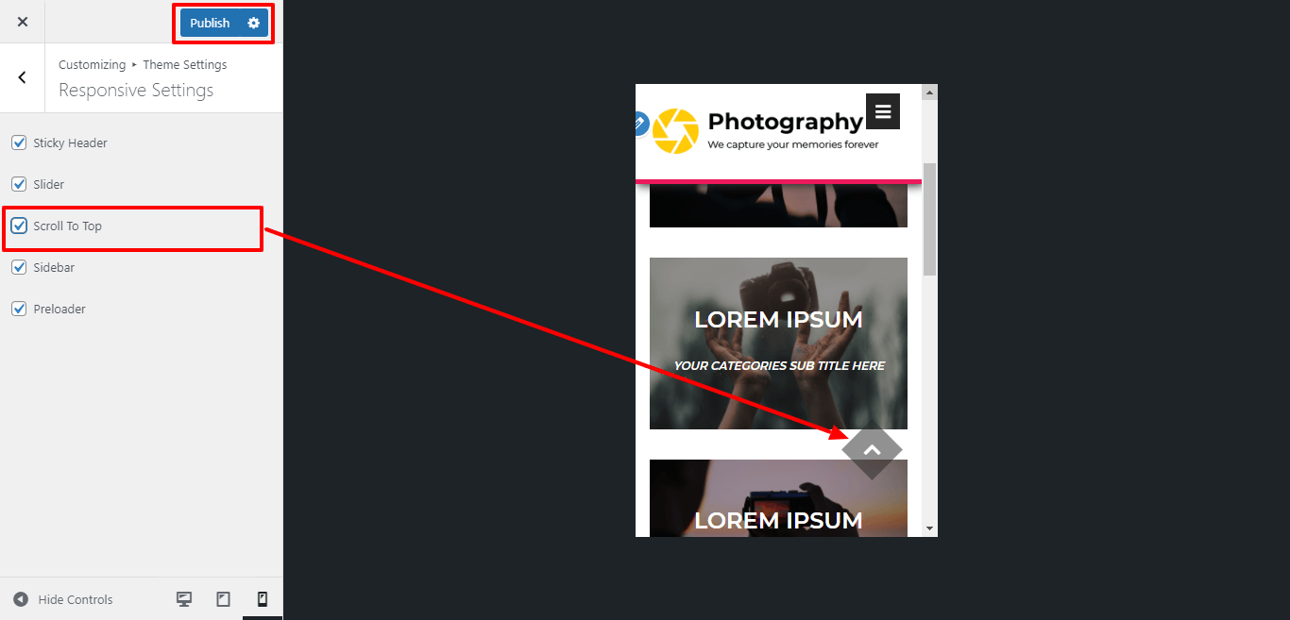Viewport: 1290px width, 620px height.
Task: Toggle the Sidebar checkbox
Action: (x=19, y=267)
